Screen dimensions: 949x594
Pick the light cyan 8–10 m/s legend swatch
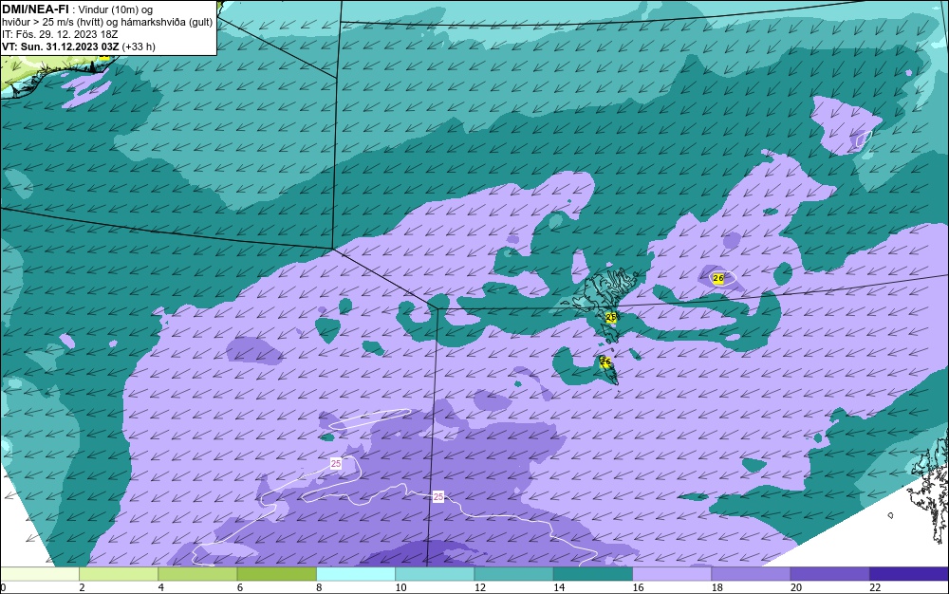click(356, 574)
